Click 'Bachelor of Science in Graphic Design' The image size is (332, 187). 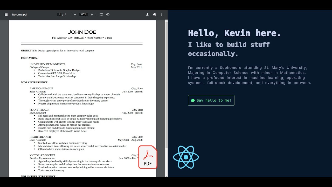click(59, 70)
